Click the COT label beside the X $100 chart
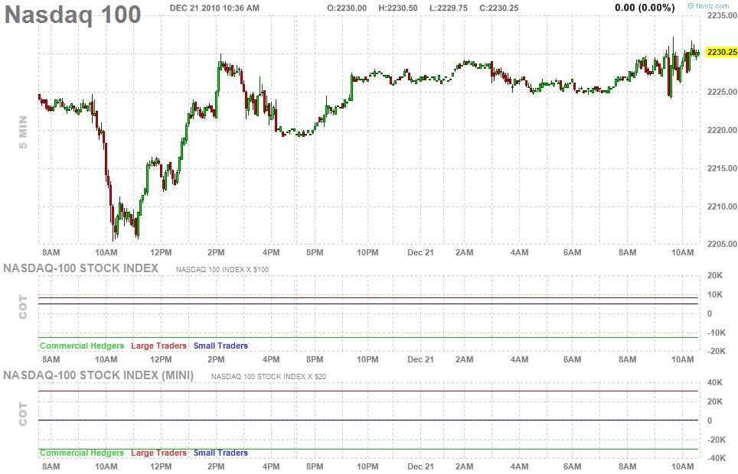The image size is (738, 474). pyautogui.click(x=23, y=307)
